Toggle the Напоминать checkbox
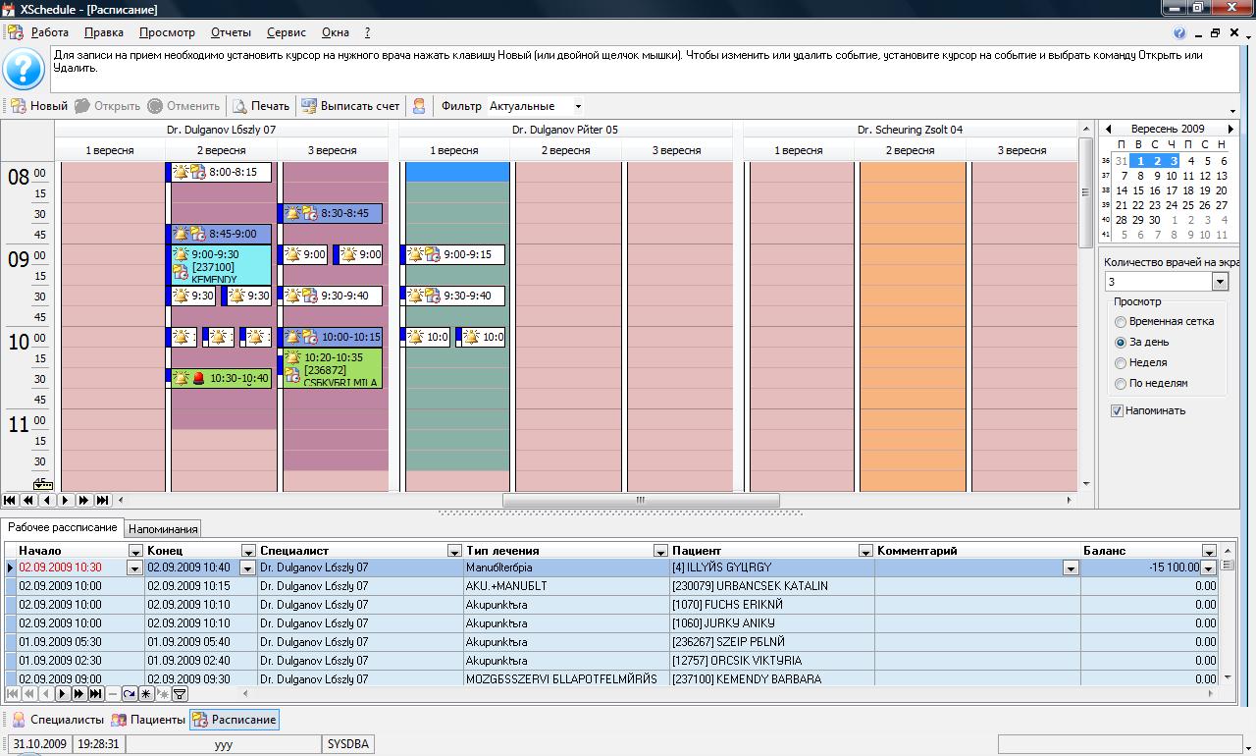Screen dimensions: 1256x756 (x=1117, y=410)
